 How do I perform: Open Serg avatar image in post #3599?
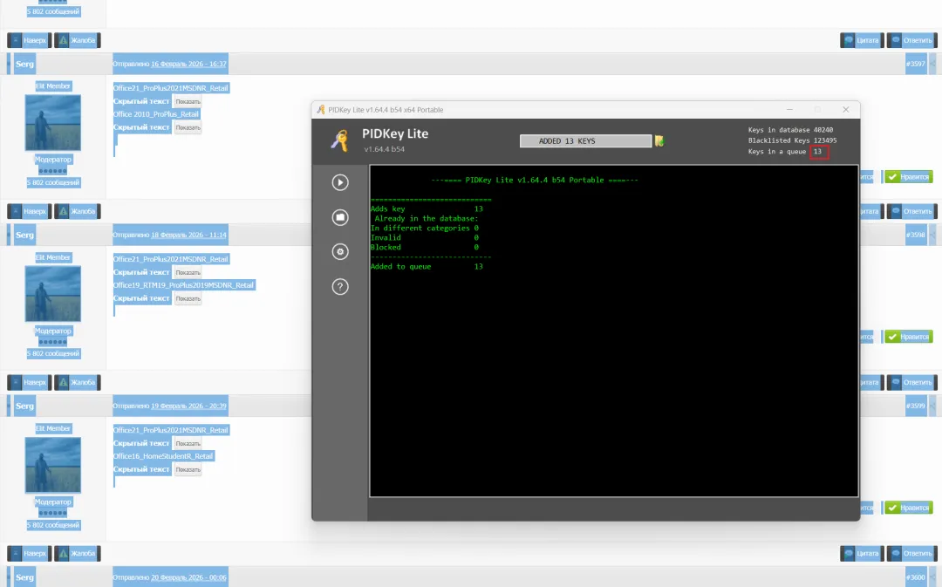[x=53, y=465]
